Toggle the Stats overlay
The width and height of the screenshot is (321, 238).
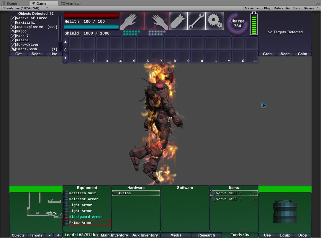point(297,8)
